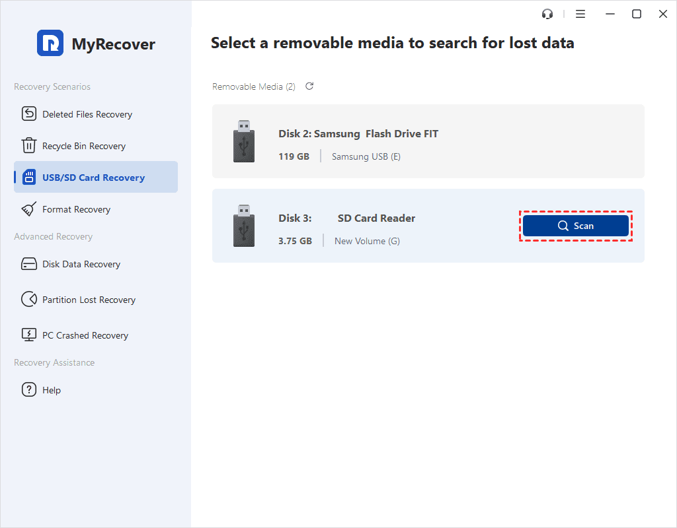677x528 pixels.
Task: Click the 'New Volume (G)' volume label
Action: pyautogui.click(x=367, y=241)
